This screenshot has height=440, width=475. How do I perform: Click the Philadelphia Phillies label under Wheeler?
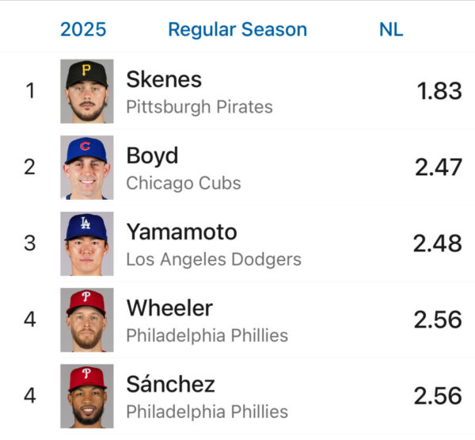tap(207, 335)
